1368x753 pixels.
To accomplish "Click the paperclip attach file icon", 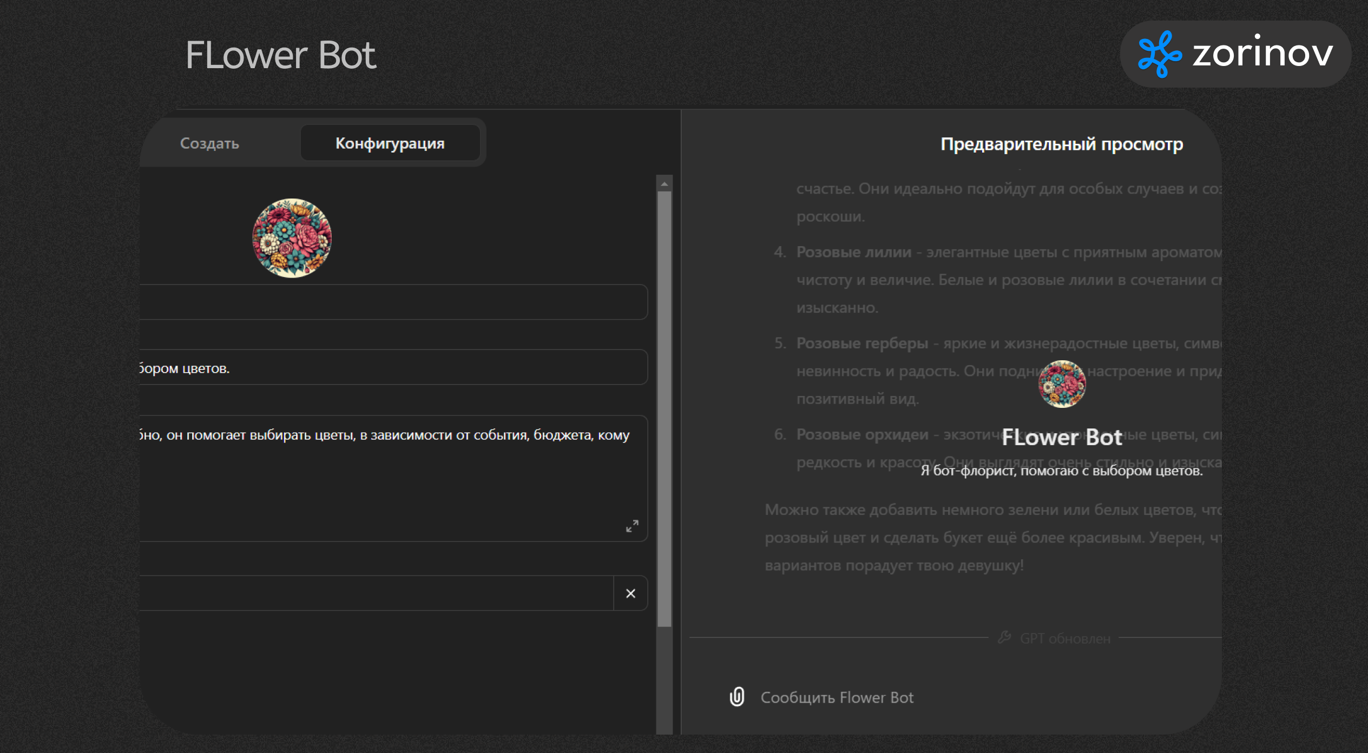I will pos(736,697).
